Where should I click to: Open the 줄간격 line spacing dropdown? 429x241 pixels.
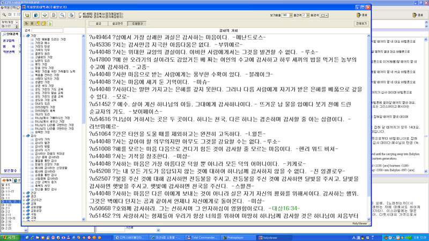(x=307, y=16)
